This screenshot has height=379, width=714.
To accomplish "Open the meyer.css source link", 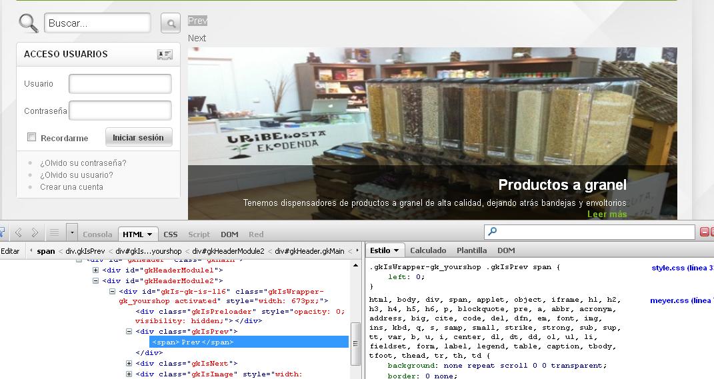I will click(681, 300).
